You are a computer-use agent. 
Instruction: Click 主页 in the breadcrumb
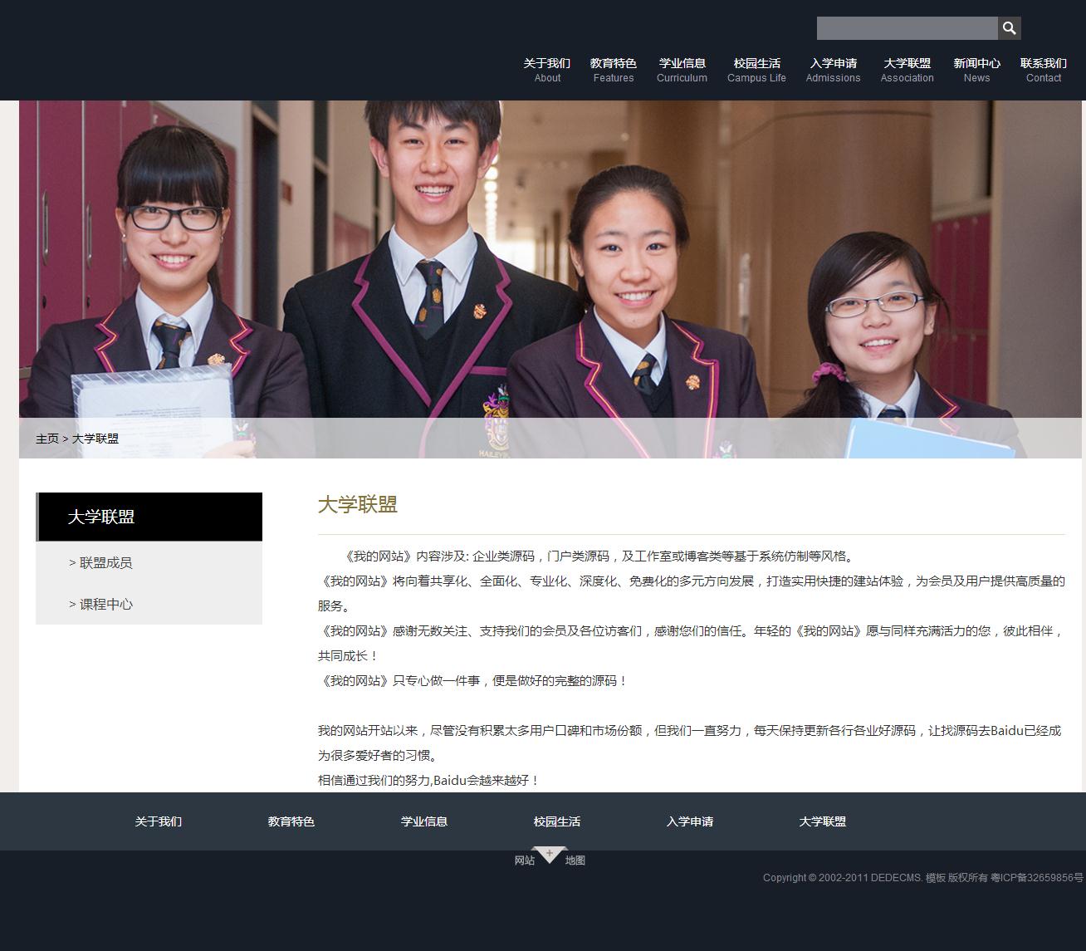point(47,439)
